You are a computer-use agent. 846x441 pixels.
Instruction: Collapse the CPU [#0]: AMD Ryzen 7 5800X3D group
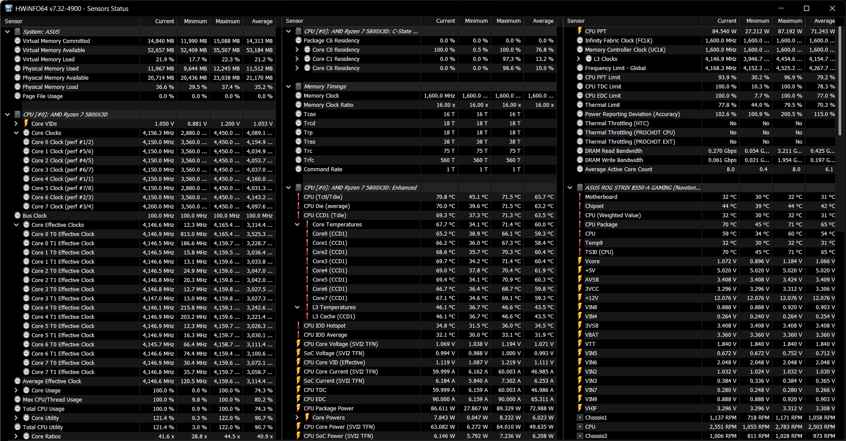click(x=7, y=114)
